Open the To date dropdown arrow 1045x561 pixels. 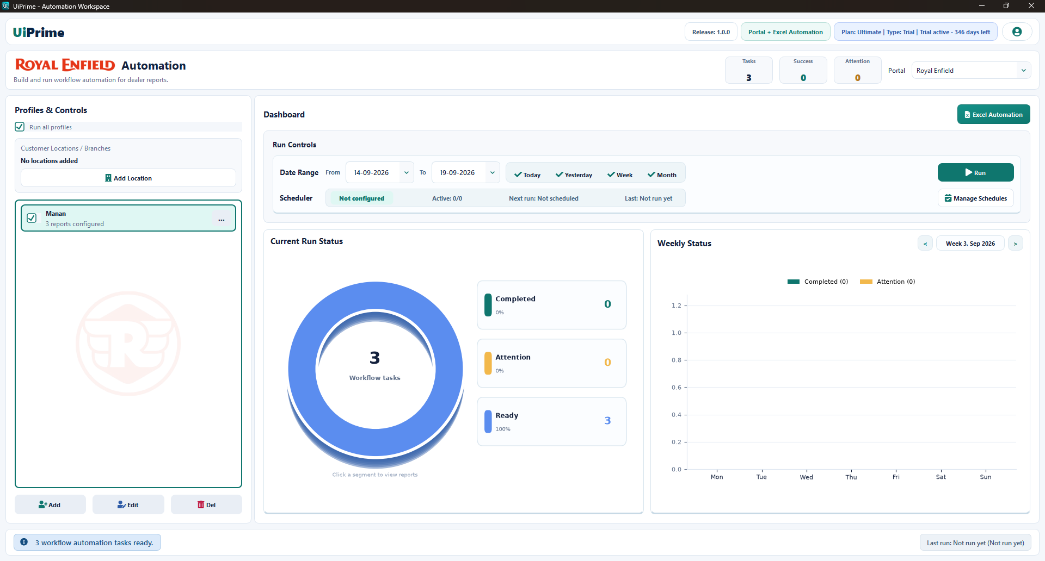[x=493, y=172]
